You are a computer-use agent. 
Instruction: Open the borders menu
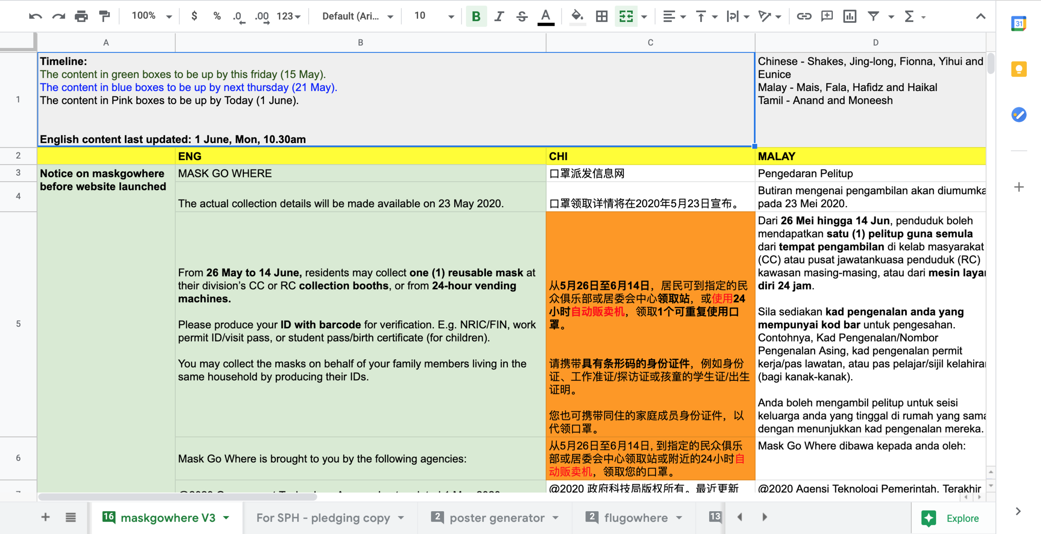point(602,16)
